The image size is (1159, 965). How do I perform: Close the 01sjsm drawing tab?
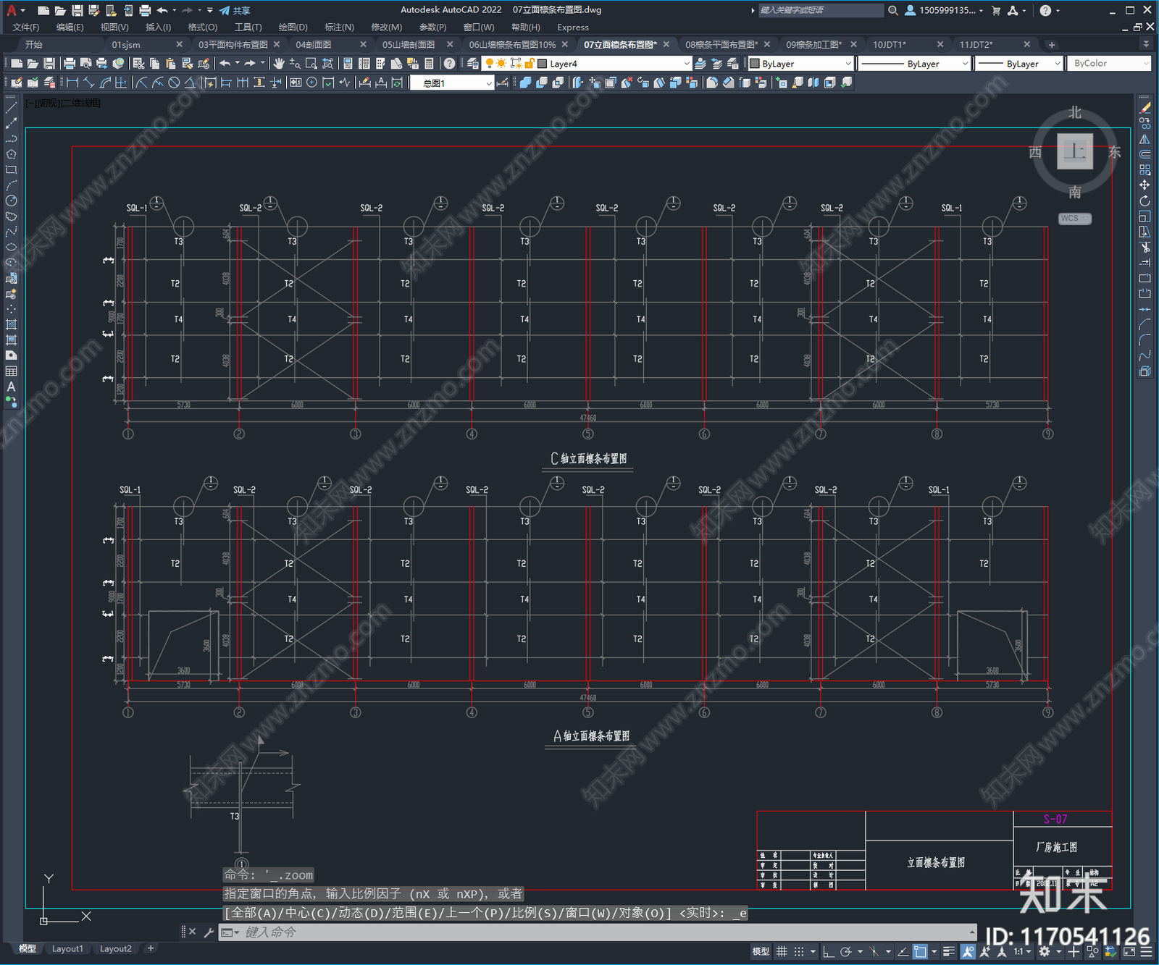coord(180,45)
